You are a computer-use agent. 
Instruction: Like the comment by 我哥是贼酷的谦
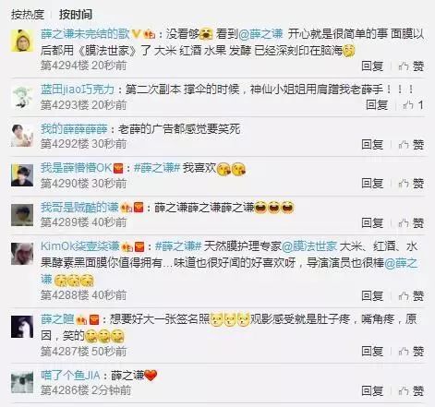tap(411, 222)
